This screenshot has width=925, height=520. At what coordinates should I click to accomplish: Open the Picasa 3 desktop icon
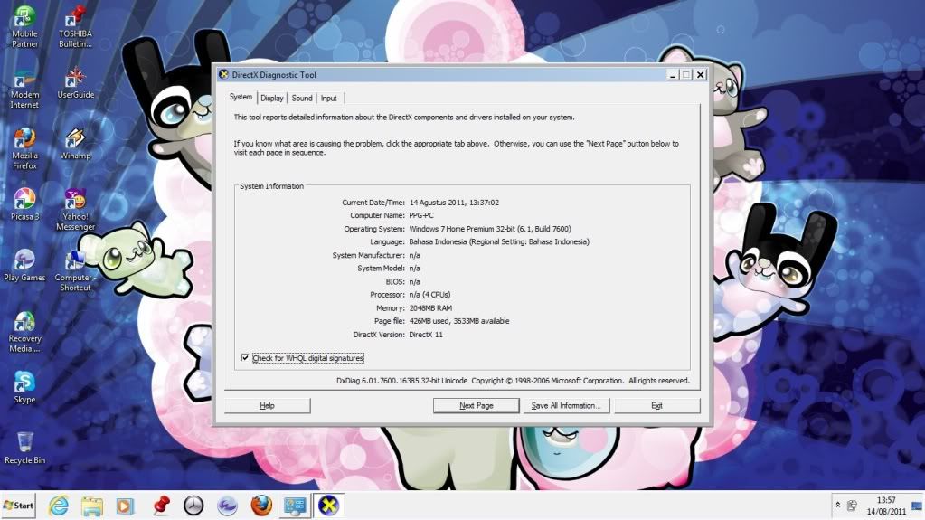[x=24, y=204]
